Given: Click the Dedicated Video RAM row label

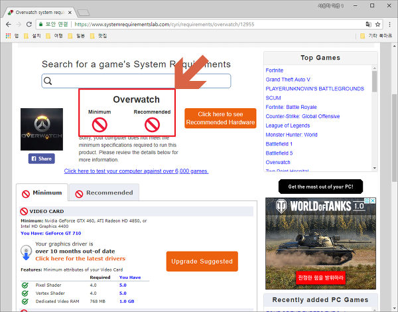Looking at the screenshot, I should coord(57,301).
